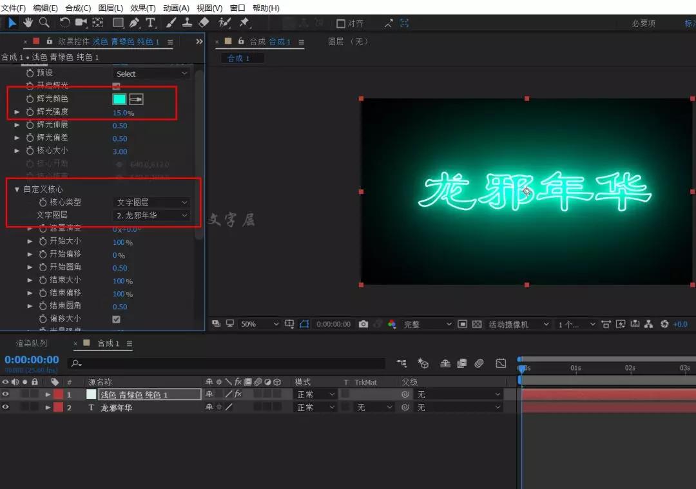Toggle the transparency grid in the viewer
Viewport: 696px width, 489px height.
[x=477, y=324]
